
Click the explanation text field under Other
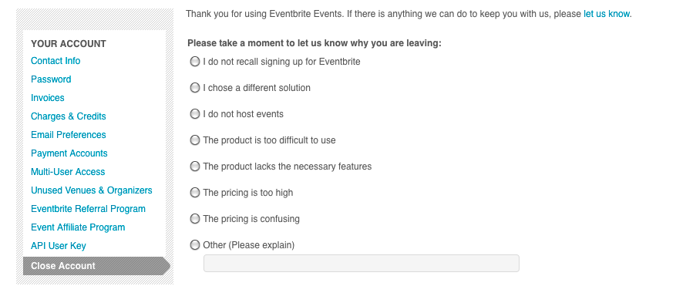[362, 263]
